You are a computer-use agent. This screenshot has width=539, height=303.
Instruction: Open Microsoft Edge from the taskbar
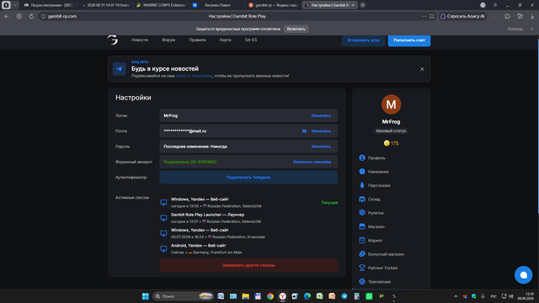307,296
